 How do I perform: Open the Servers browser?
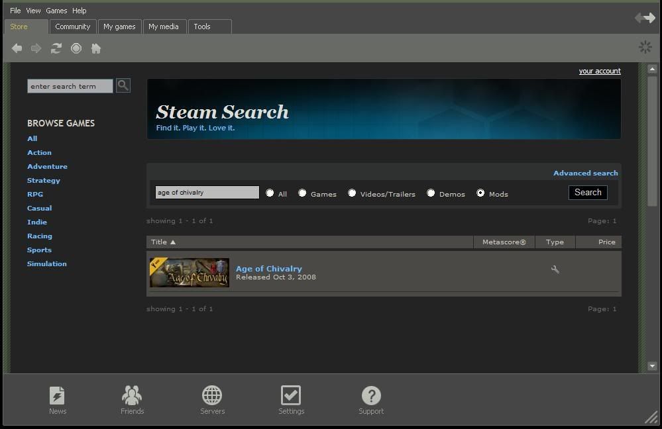212,401
